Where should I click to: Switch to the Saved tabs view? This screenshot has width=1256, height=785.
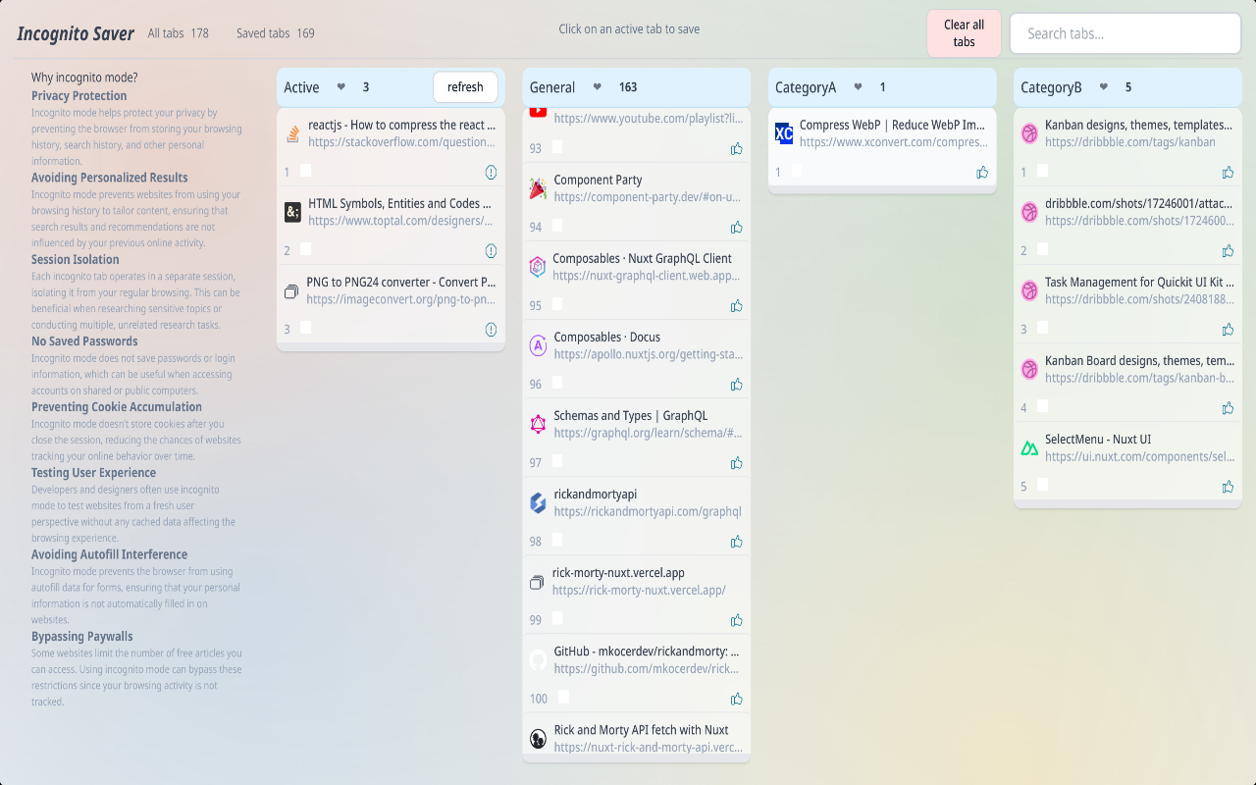[265, 32]
